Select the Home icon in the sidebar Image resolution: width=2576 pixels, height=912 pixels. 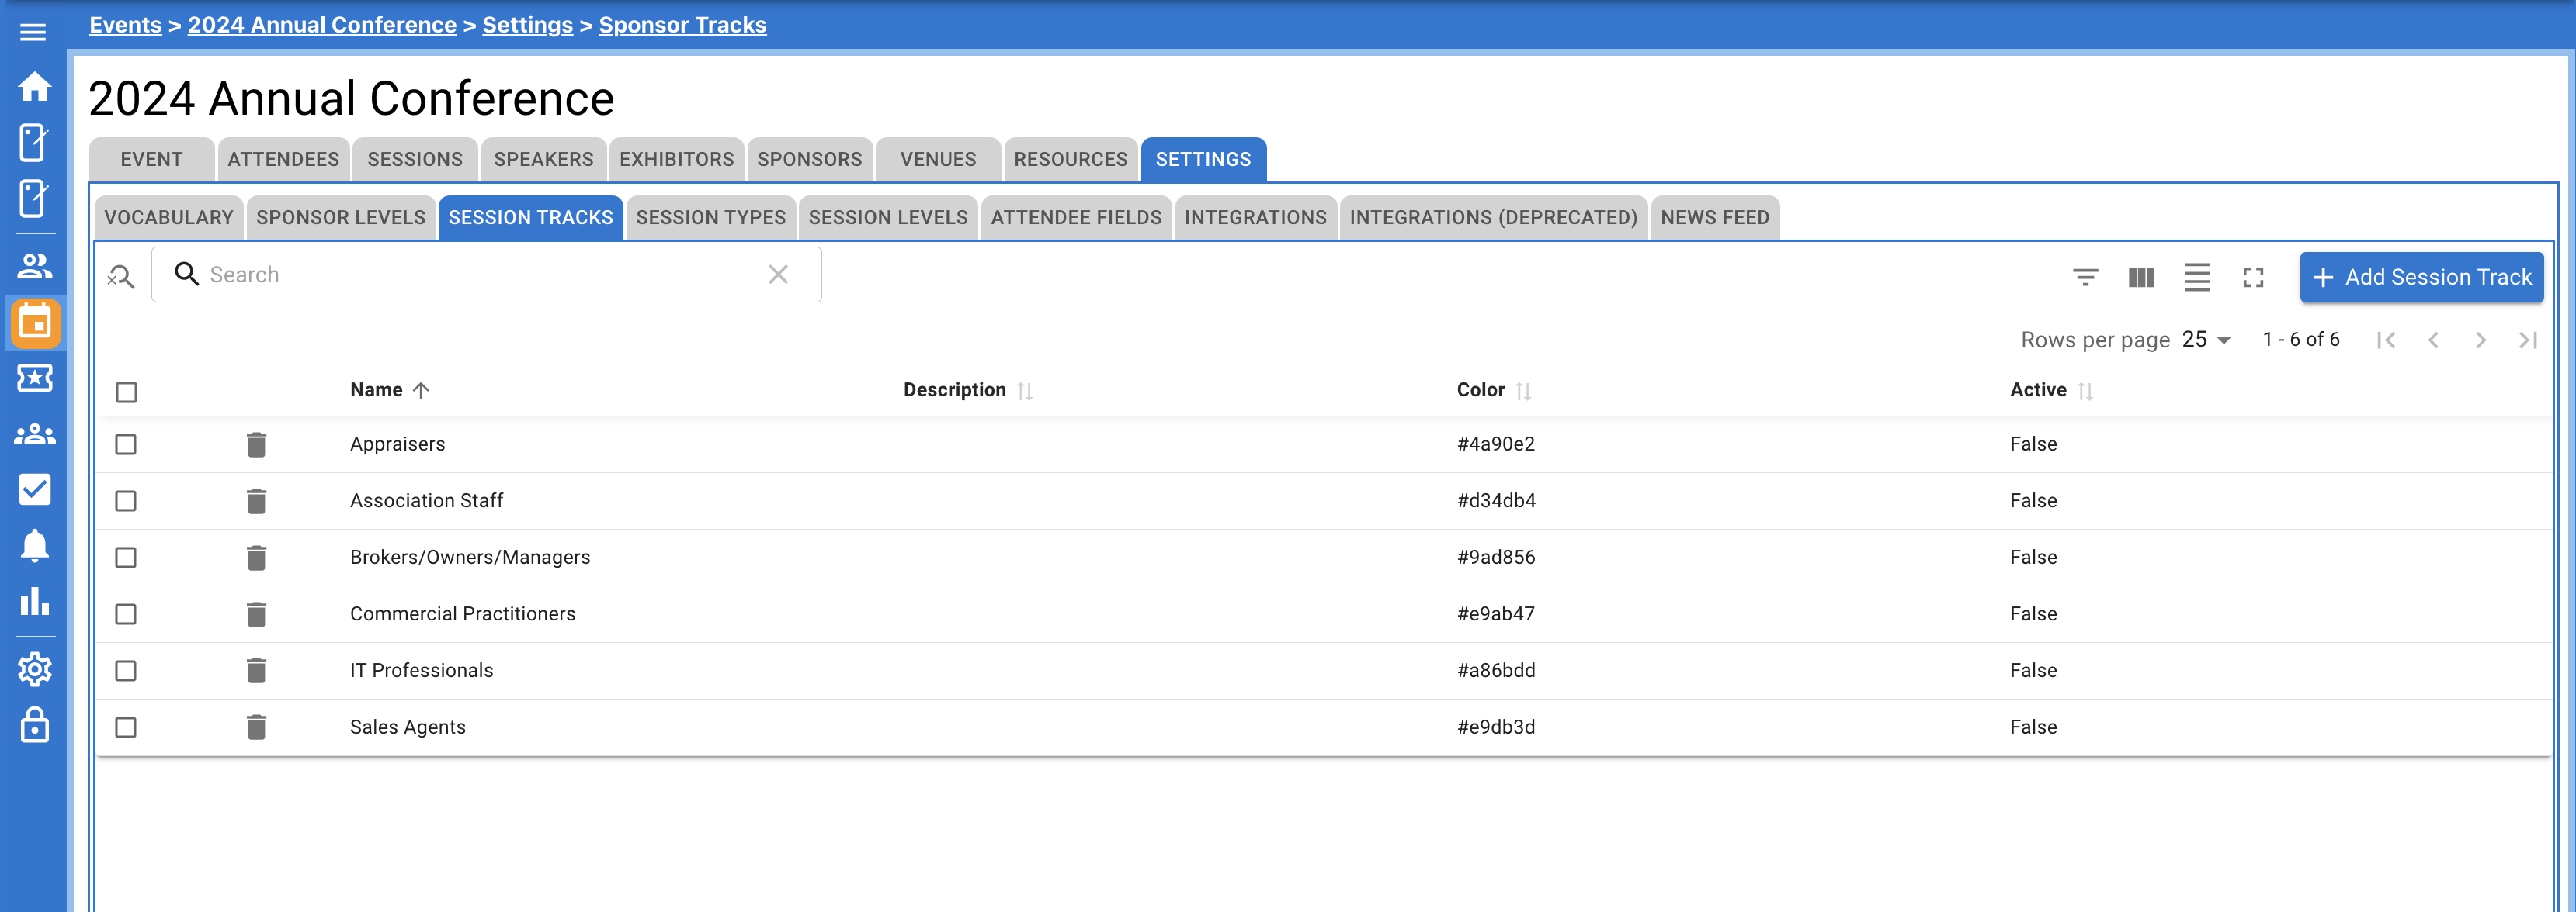pyautogui.click(x=33, y=87)
